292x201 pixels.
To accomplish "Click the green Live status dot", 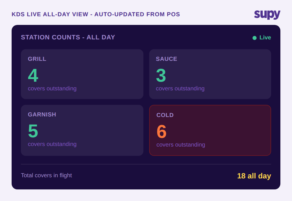I will 255,38.
